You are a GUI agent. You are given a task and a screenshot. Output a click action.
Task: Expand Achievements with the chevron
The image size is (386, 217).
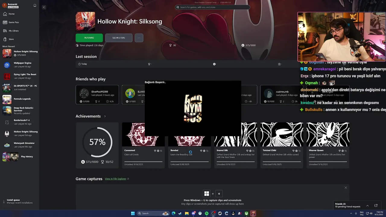pos(105,116)
